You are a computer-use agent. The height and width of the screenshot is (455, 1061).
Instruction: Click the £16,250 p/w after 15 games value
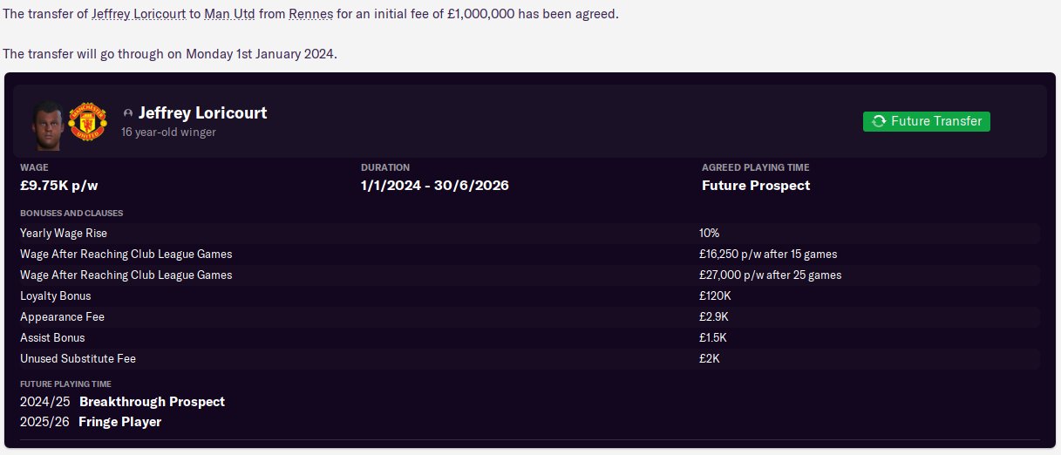coord(767,254)
